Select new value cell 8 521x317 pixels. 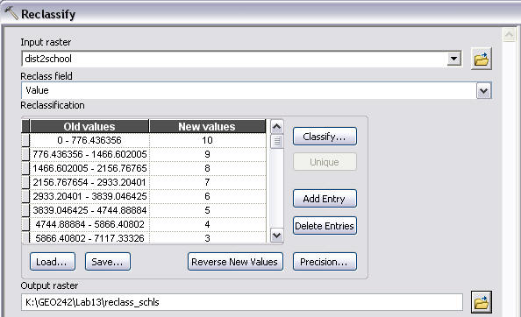point(208,168)
